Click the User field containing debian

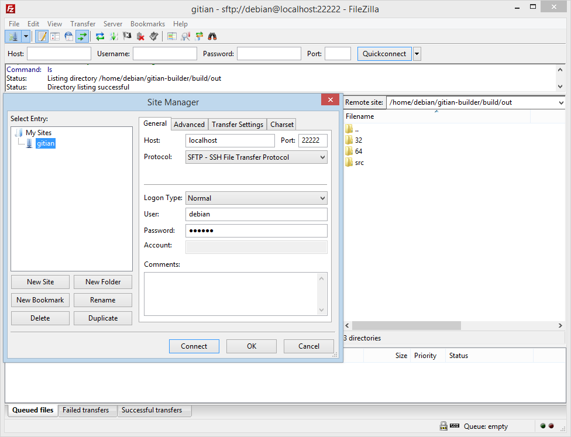coord(256,214)
